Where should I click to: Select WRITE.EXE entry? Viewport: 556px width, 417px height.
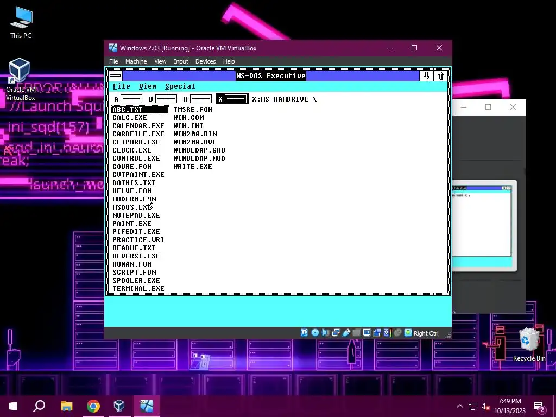pos(193,167)
